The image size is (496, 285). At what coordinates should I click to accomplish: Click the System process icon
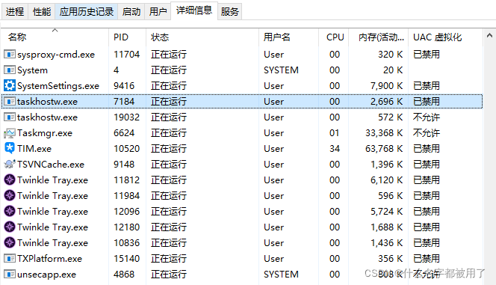click(x=10, y=70)
